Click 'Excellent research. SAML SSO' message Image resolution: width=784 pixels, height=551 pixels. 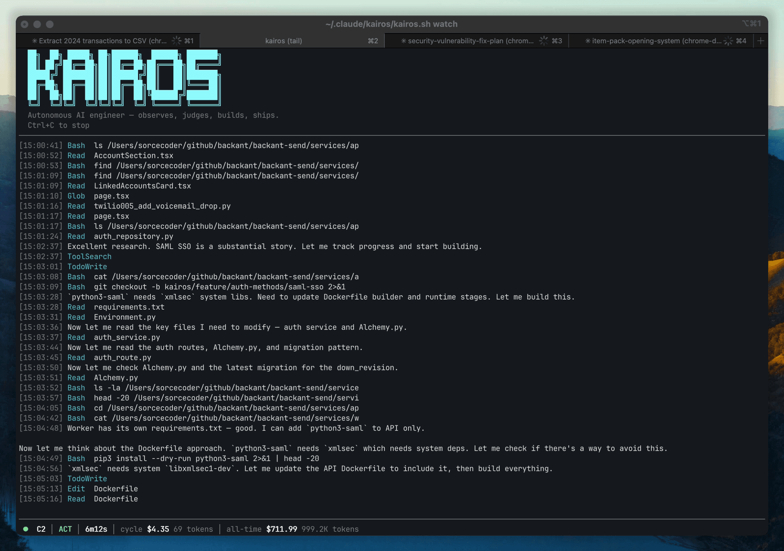point(275,247)
